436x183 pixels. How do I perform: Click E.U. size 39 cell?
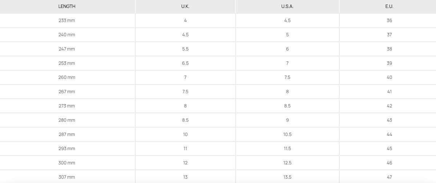click(x=389, y=63)
